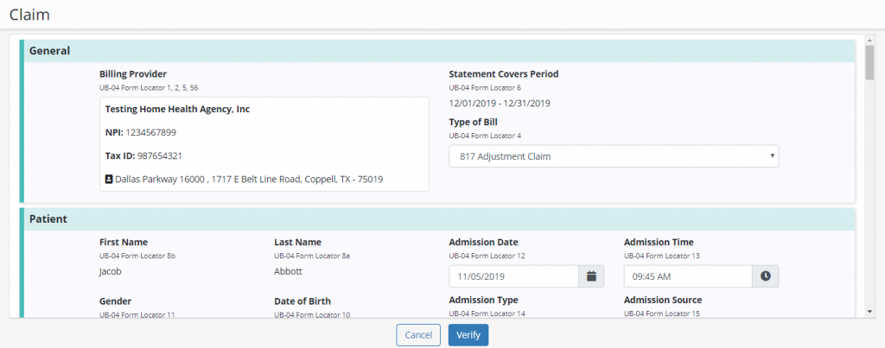Click the scrollbar down arrow
885x348 pixels.
tap(870, 312)
